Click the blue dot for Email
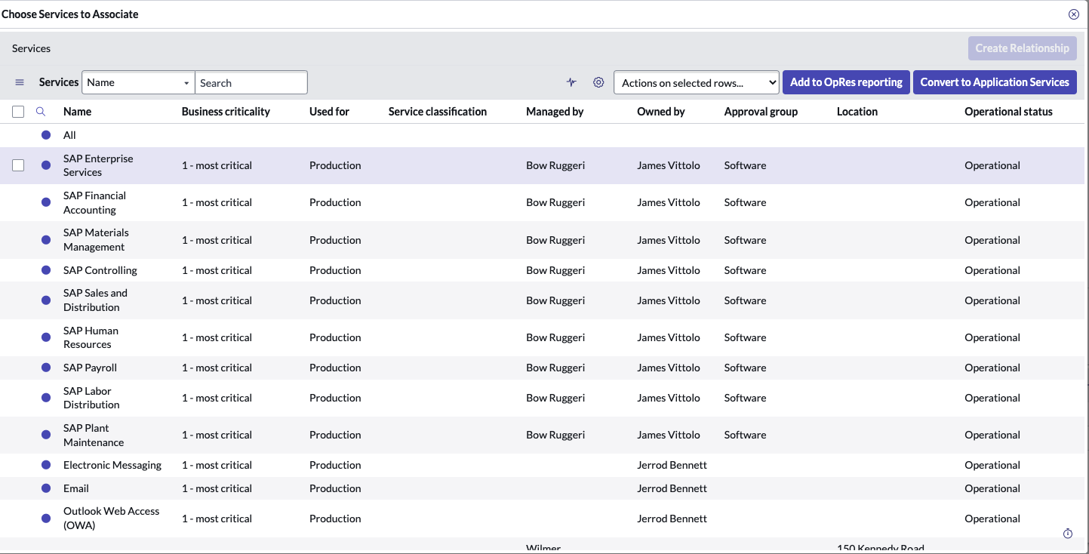Image resolution: width=1089 pixels, height=554 pixels. coord(46,488)
